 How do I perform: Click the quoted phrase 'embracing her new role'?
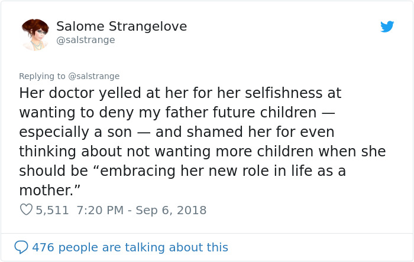(170, 171)
